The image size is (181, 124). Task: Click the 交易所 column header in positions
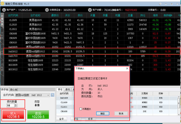tap(144, 94)
